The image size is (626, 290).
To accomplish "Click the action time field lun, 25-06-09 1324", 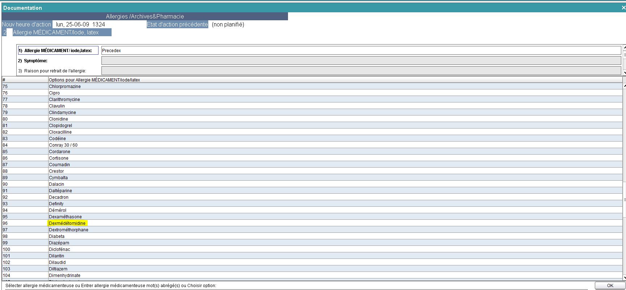I will 80,25.
